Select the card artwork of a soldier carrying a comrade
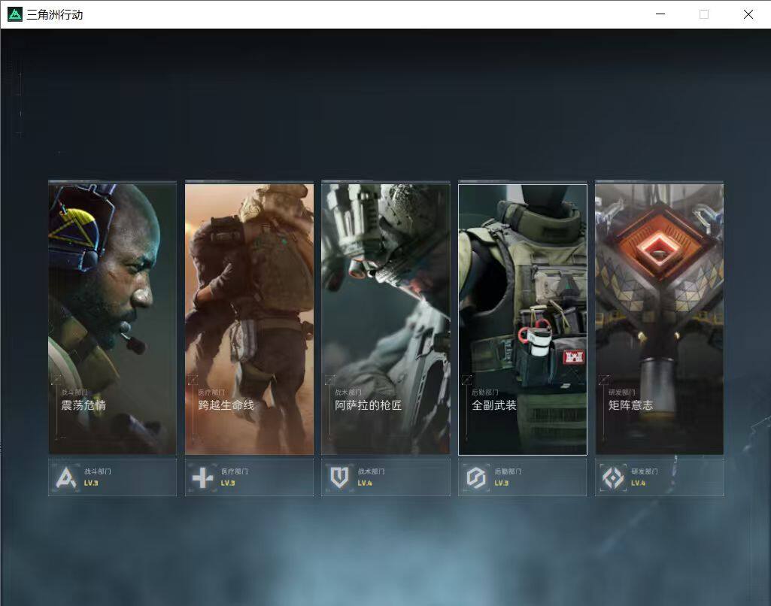 click(249, 319)
